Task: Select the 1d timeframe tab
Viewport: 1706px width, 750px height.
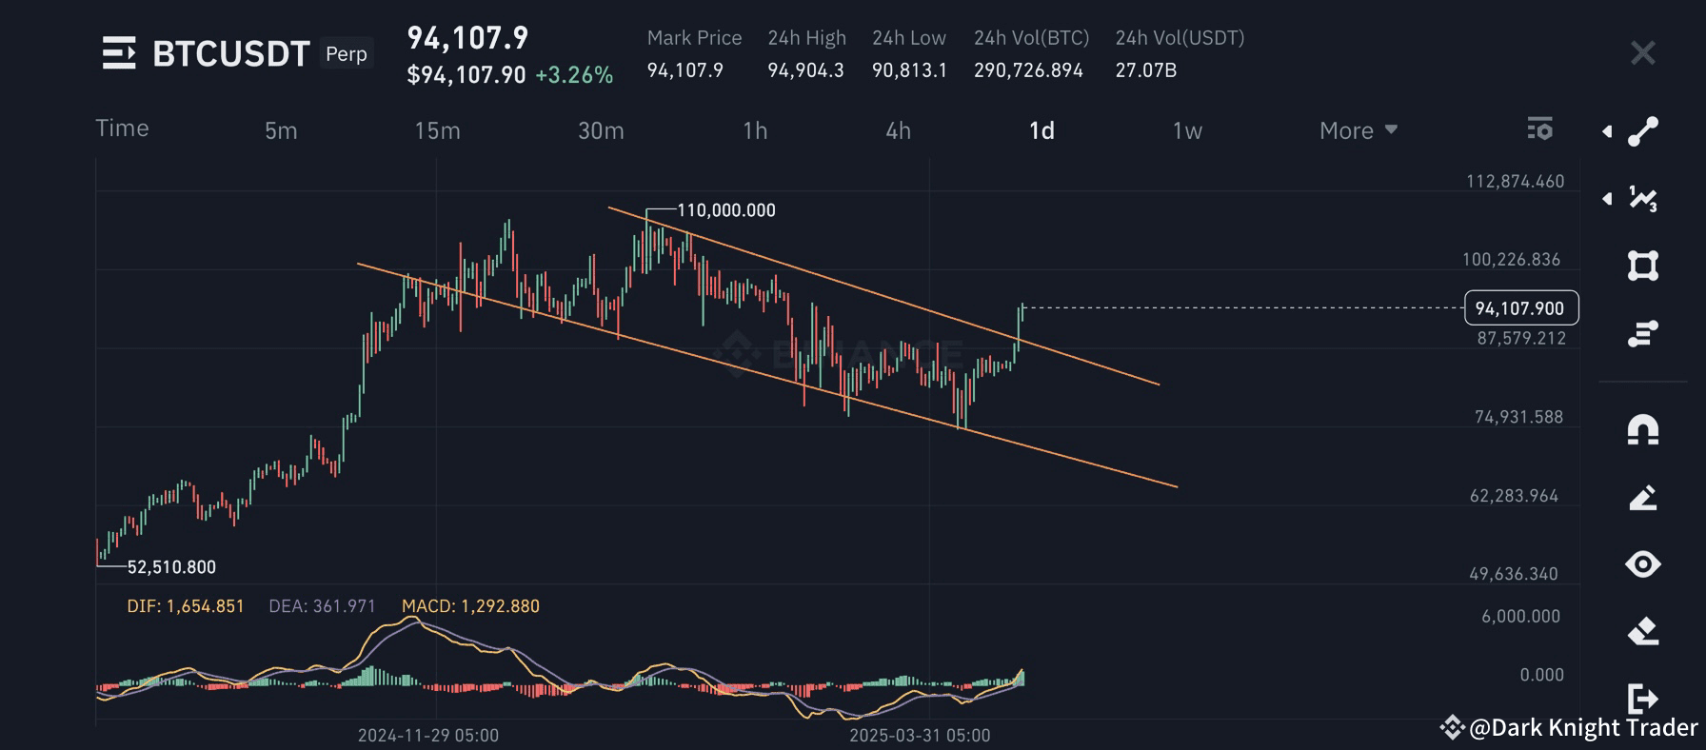Action: 1041,130
